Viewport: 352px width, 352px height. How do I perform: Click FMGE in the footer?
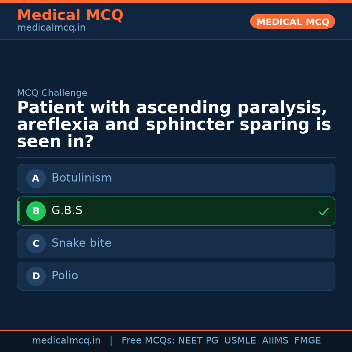(307, 341)
